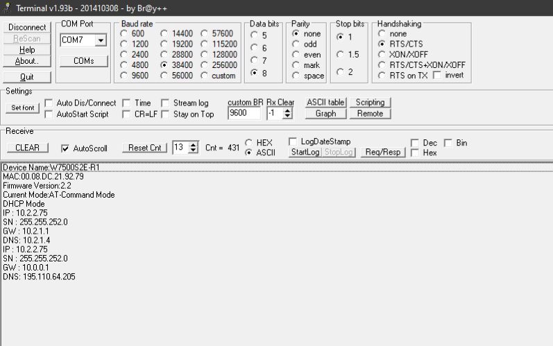Click the Set font button
The image size is (553, 346).
click(x=23, y=107)
